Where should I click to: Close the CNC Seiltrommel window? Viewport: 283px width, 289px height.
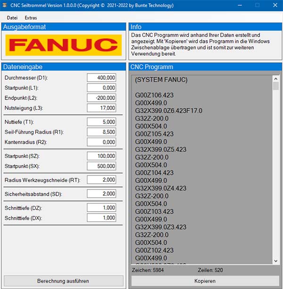(275, 5)
